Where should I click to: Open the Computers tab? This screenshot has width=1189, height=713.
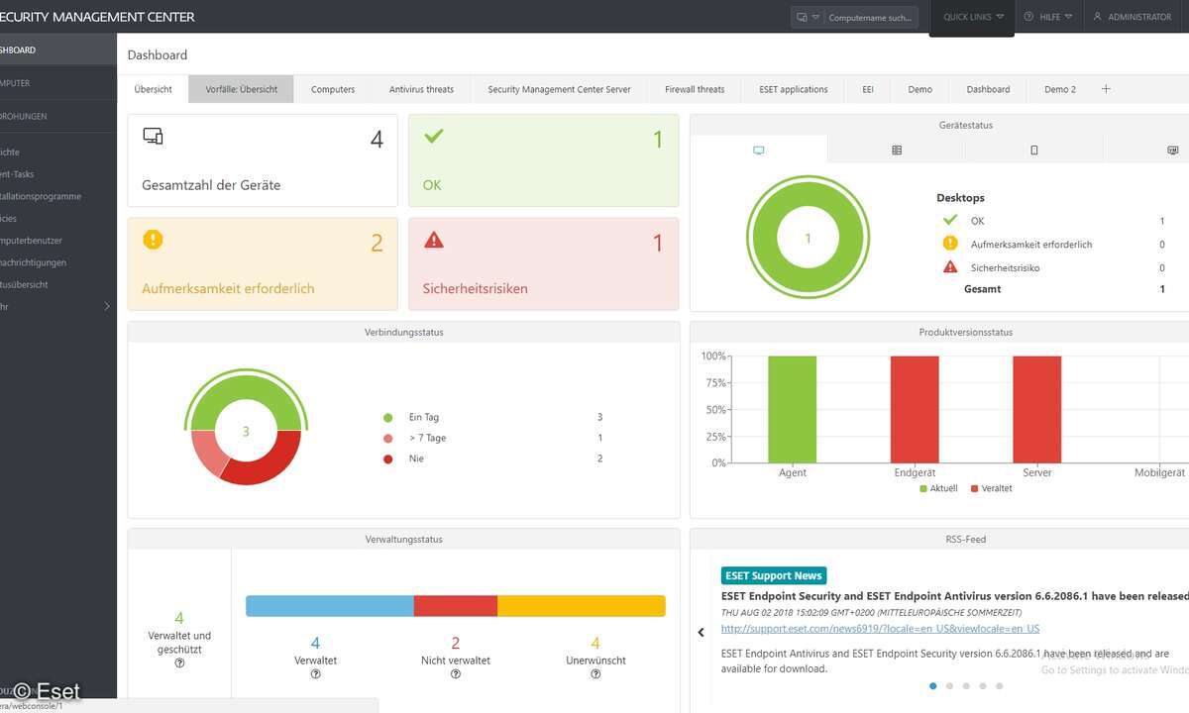[333, 89]
